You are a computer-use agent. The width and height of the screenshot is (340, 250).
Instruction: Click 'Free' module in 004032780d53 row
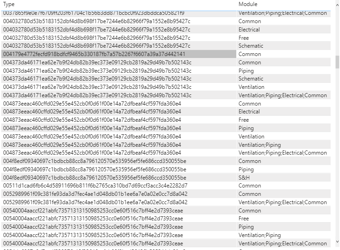tap(244, 37)
